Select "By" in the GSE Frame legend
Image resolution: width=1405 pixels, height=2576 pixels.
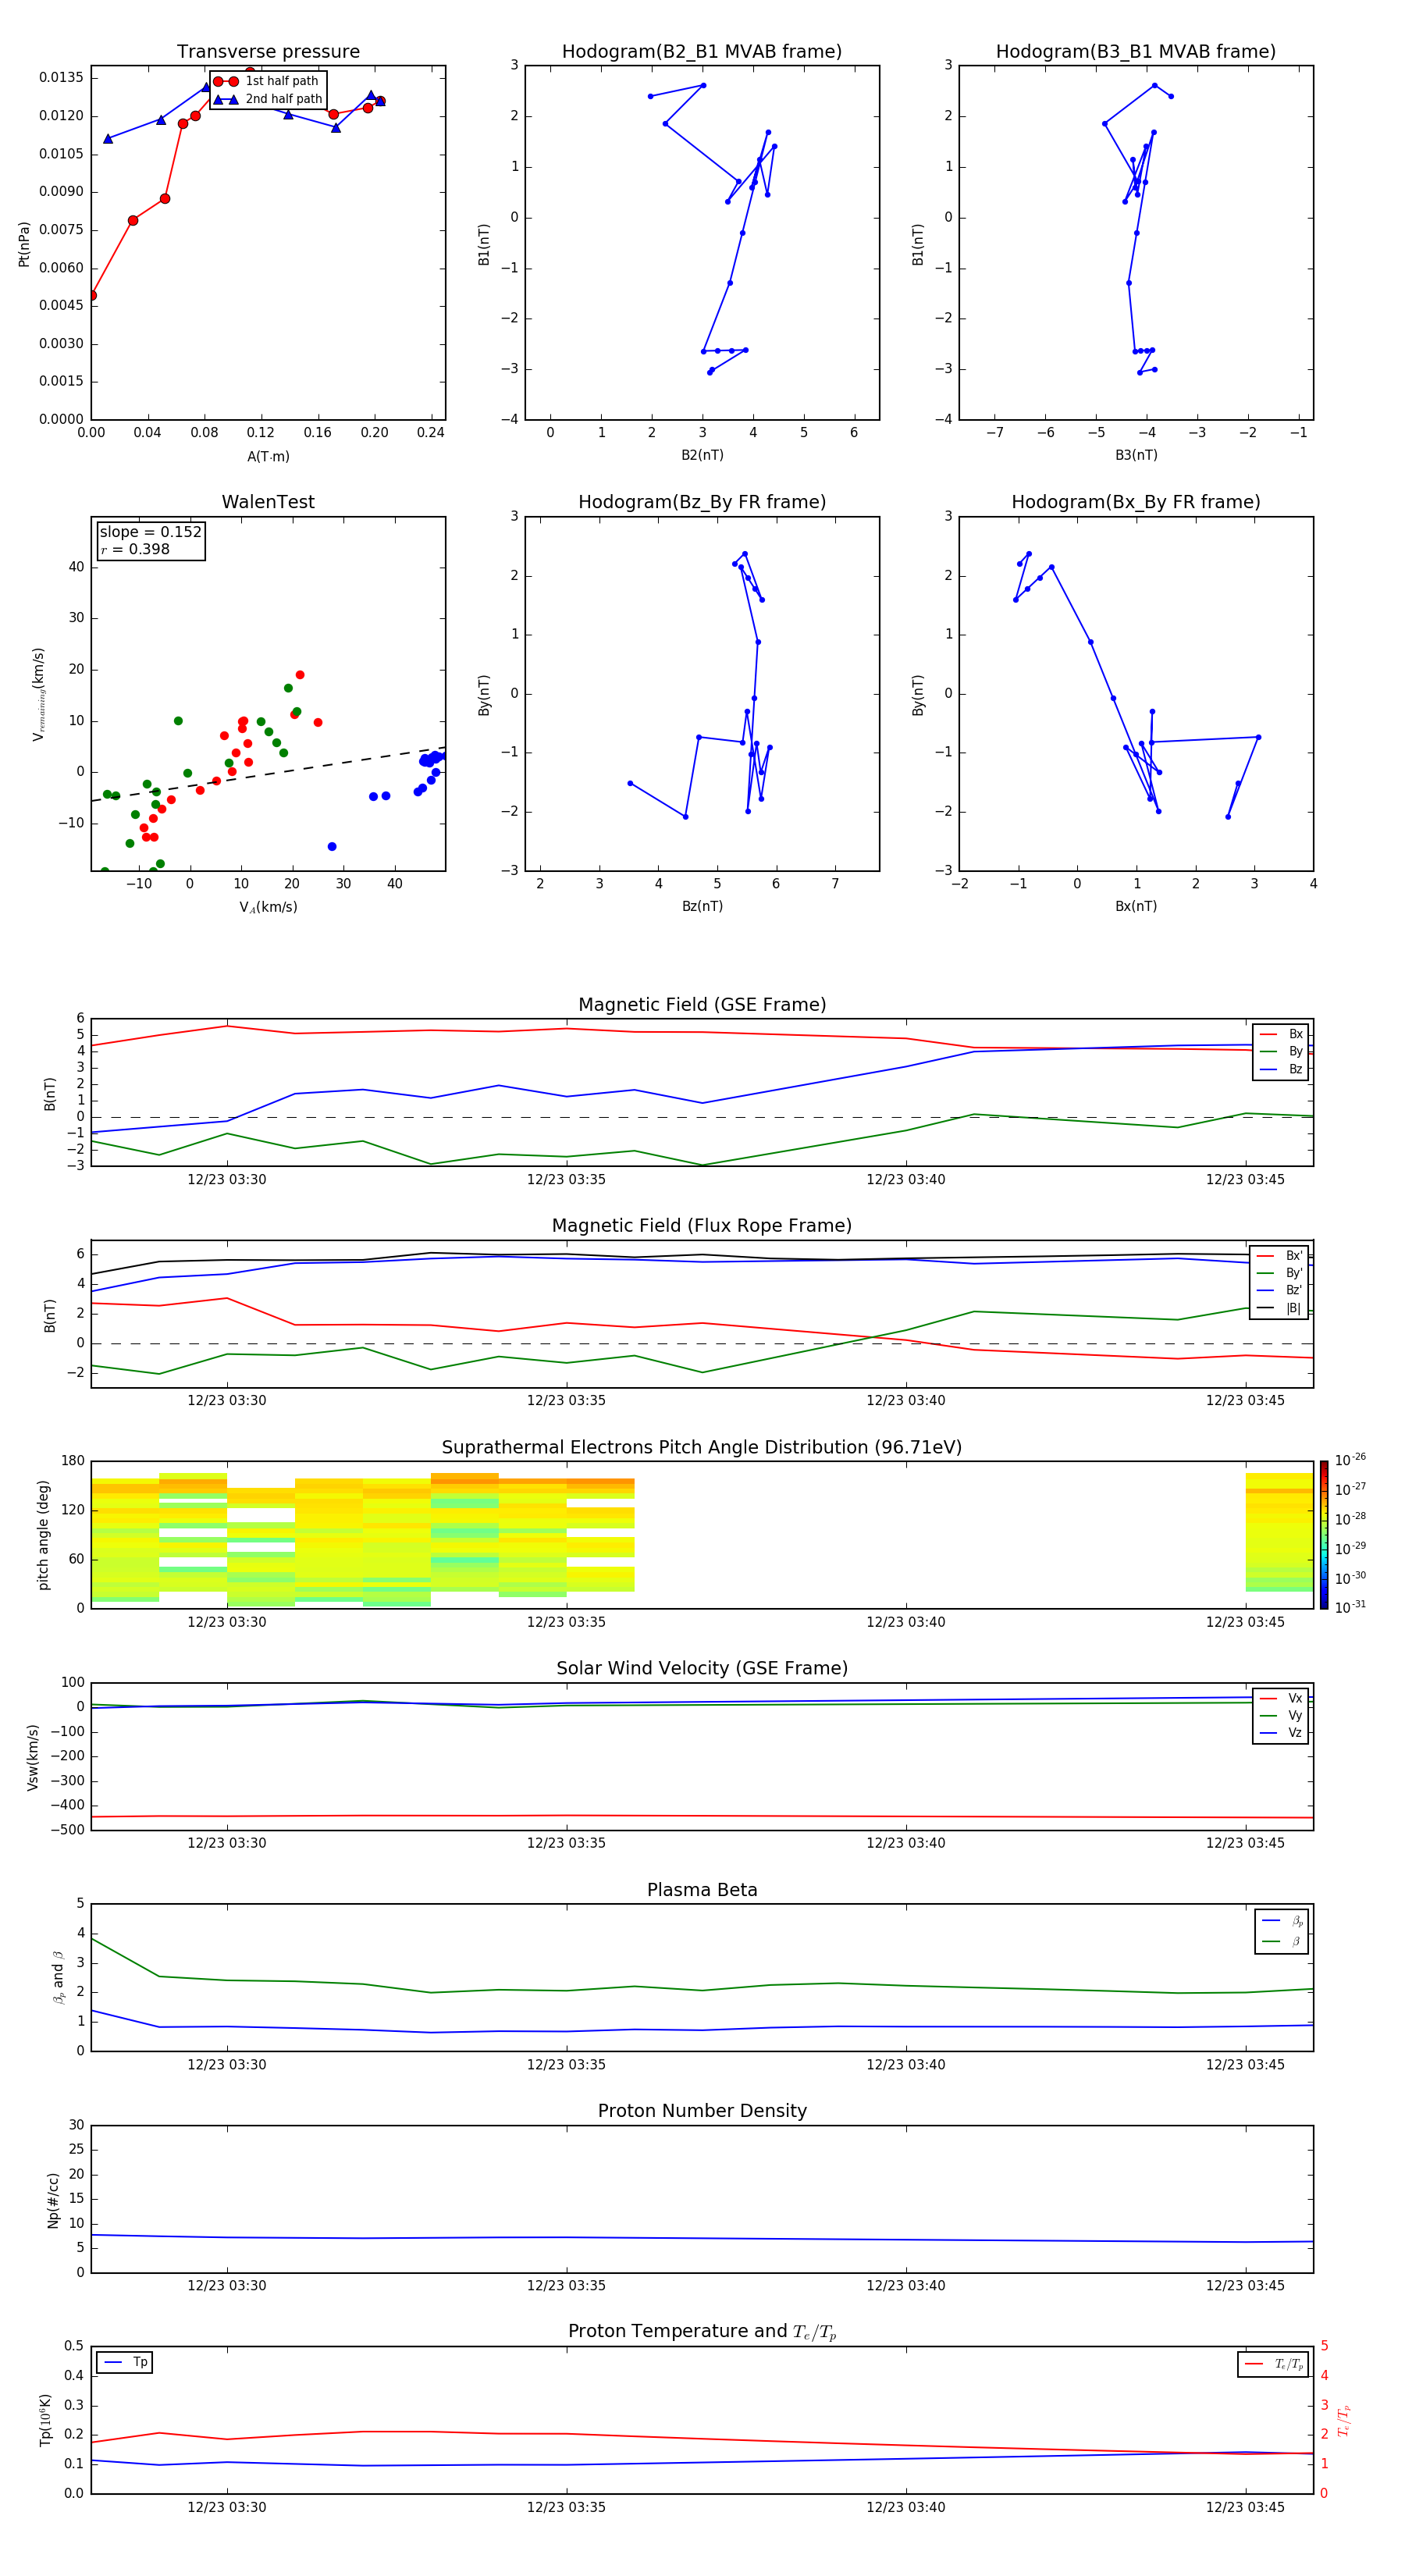(1281, 1051)
